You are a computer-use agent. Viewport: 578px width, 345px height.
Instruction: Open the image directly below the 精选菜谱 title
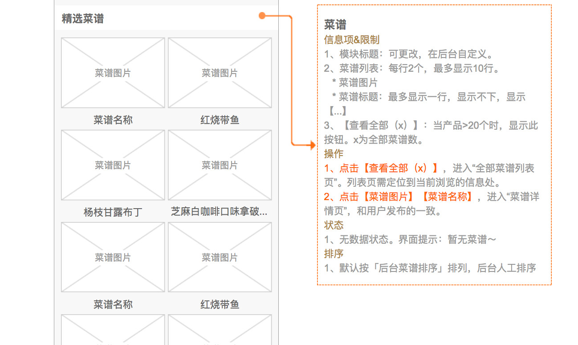[x=113, y=73]
